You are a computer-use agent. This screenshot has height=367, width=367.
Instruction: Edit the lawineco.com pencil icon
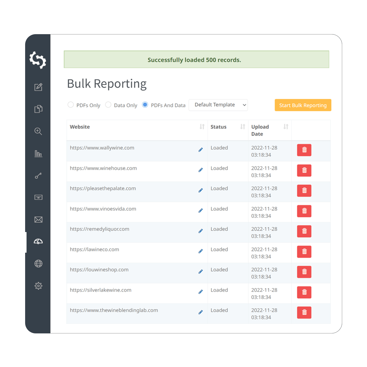tap(200, 252)
